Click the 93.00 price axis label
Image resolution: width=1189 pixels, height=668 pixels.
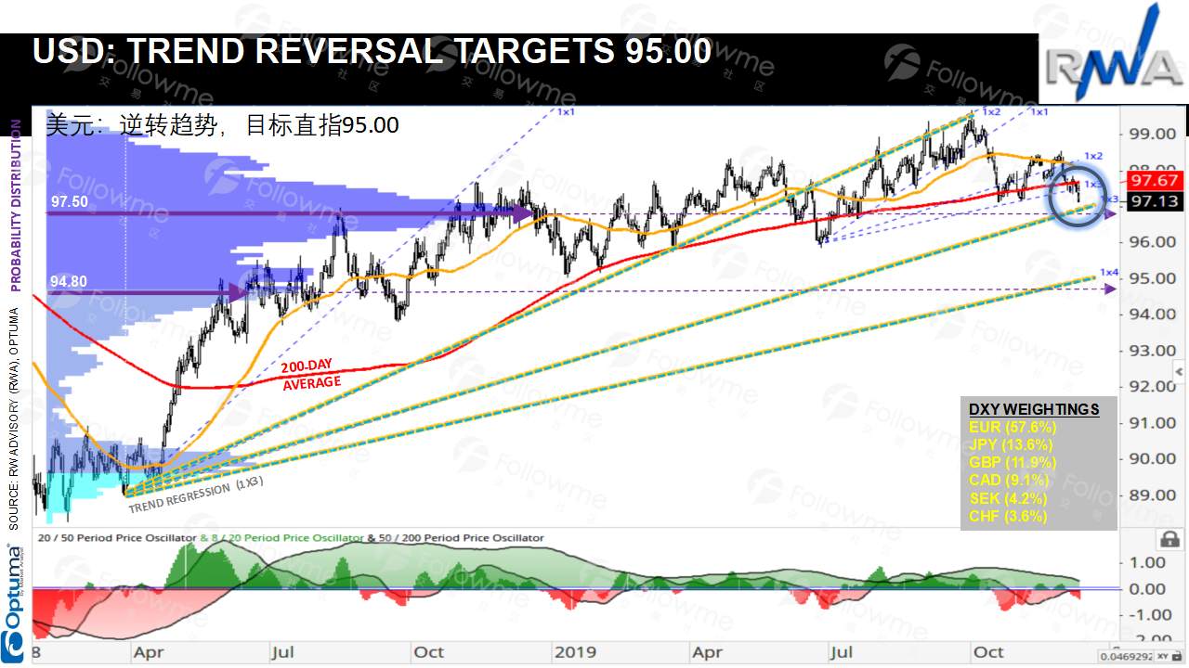point(1151,350)
